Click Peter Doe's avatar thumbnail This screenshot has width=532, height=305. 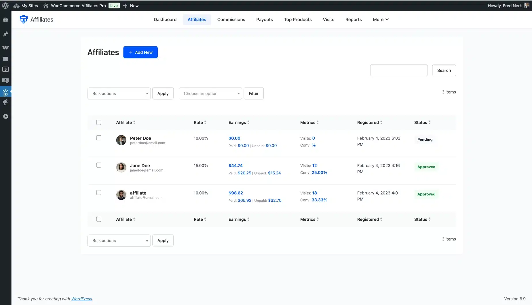pos(121,140)
